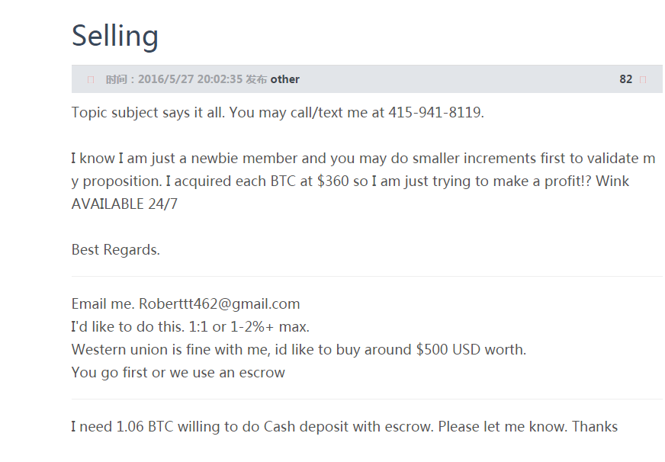Click the '1:1 or 1-2%+ max' line
This screenshot has height=462, width=665.
pyautogui.click(x=191, y=327)
